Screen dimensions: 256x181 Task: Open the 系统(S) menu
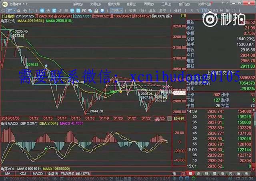(78, 4)
